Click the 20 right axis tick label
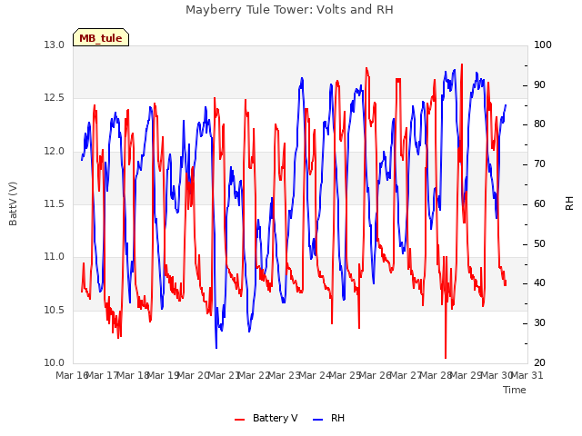Viewport: 582px width, 436px height. tap(539, 362)
